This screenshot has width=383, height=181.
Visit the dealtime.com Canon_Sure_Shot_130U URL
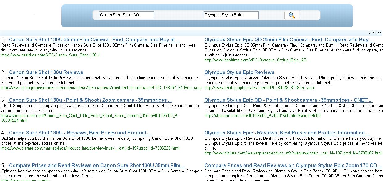coord(50,55)
